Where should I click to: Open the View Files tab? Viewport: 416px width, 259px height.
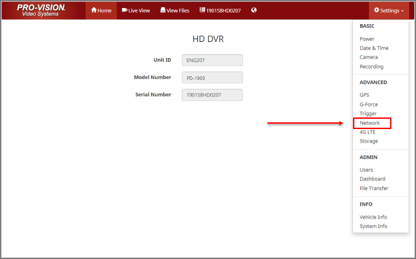click(x=175, y=10)
